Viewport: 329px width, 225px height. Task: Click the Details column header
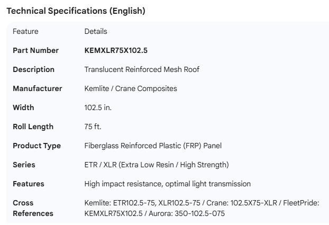tap(96, 31)
